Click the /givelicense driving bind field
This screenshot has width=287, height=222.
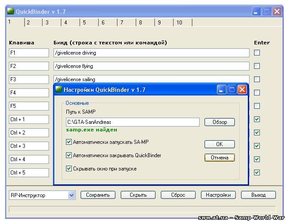[152, 53]
